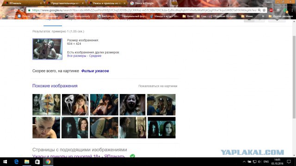Image resolution: width=296 pixels, height=166 pixels.
Task: Open the police costumes similar image
Action: click(x=161, y=105)
